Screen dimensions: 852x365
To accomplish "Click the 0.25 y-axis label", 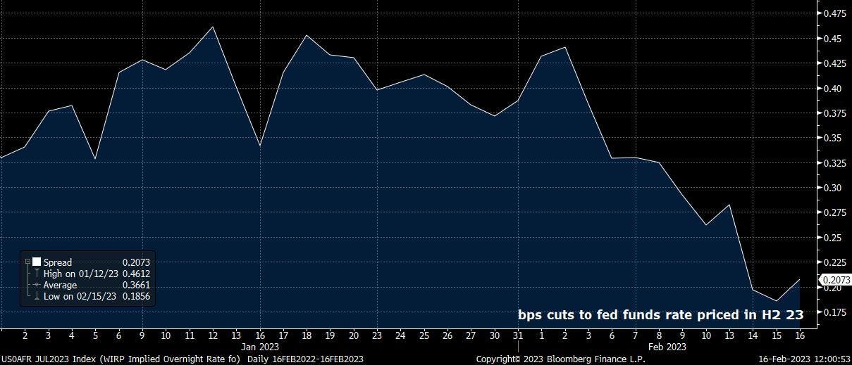I will click(x=833, y=238).
